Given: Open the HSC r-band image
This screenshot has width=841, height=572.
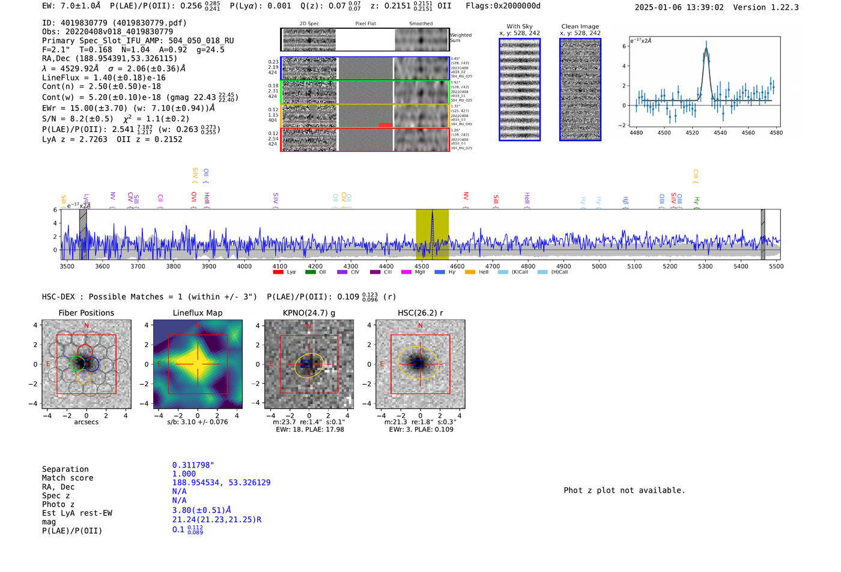Looking at the screenshot, I should pyautogui.click(x=420, y=364).
